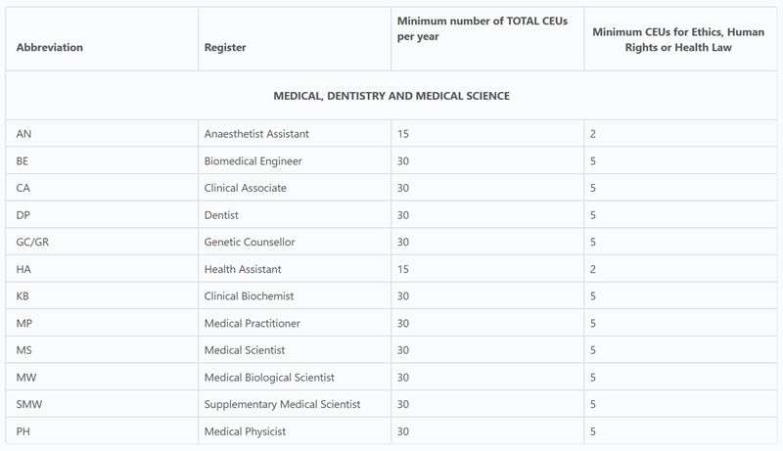
Task: Select the Medical Biological Scientist cell
Action: [x=269, y=378]
